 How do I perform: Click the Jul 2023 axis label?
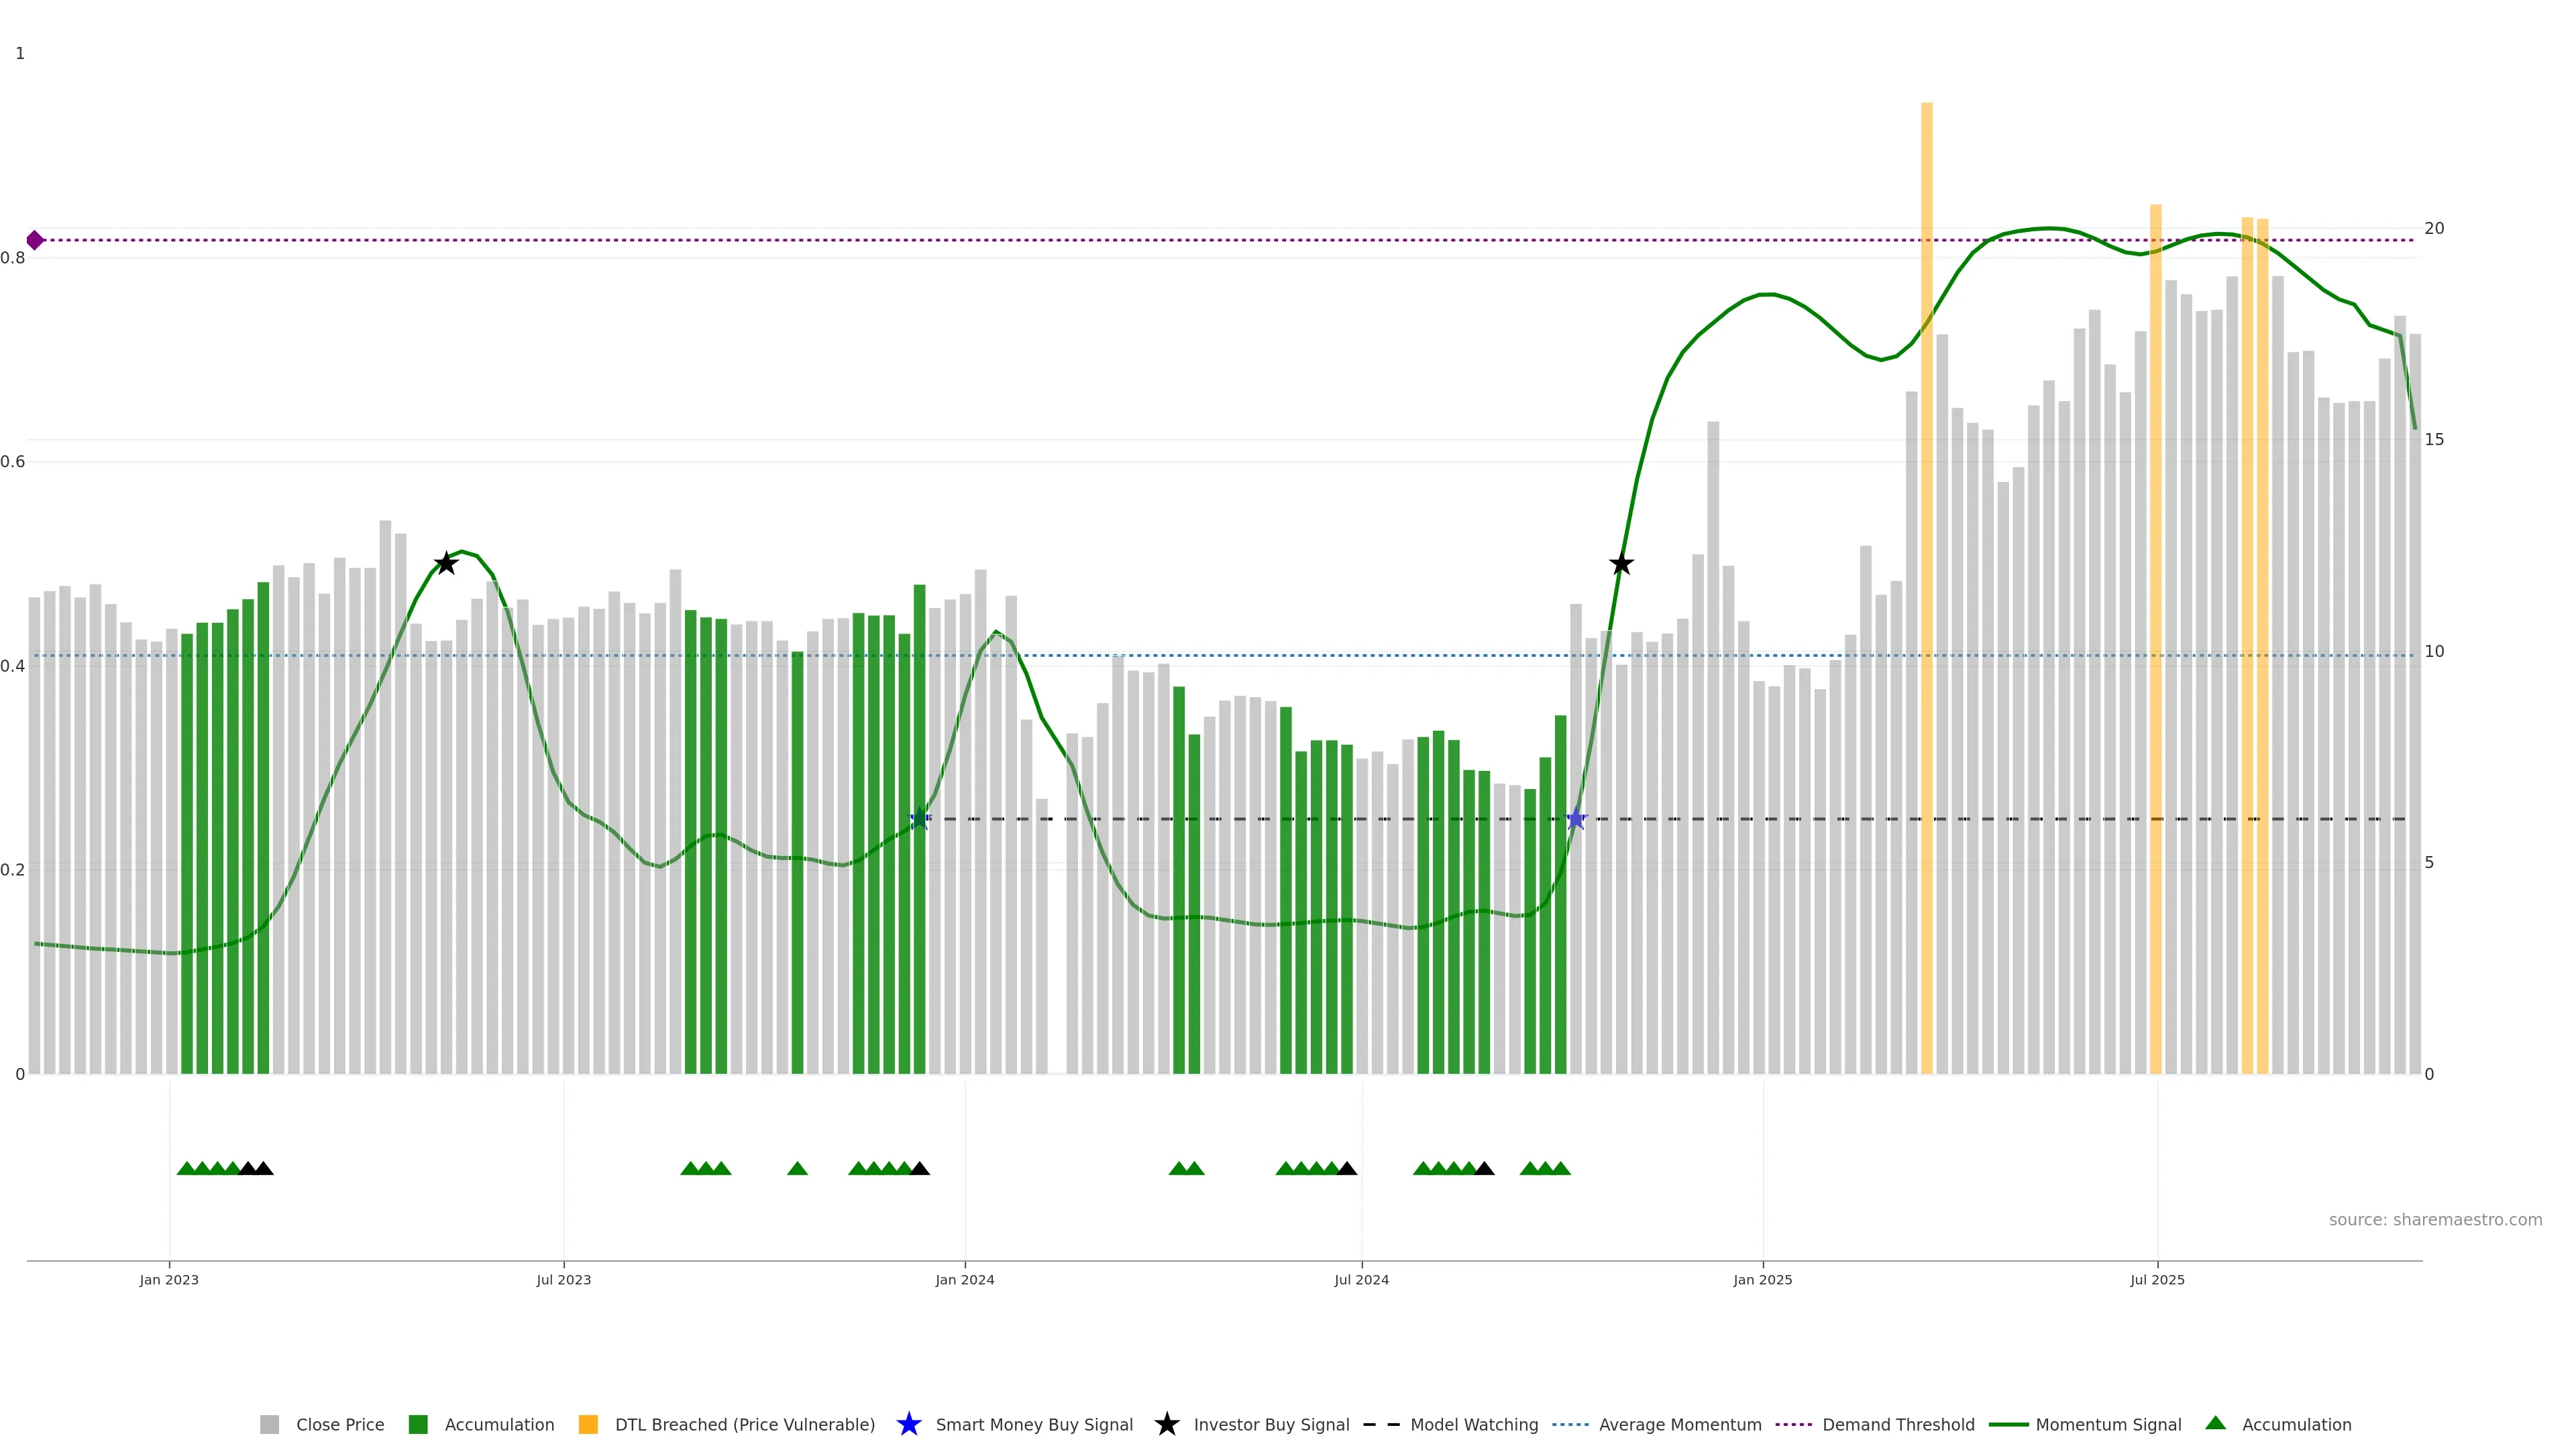tap(564, 1280)
